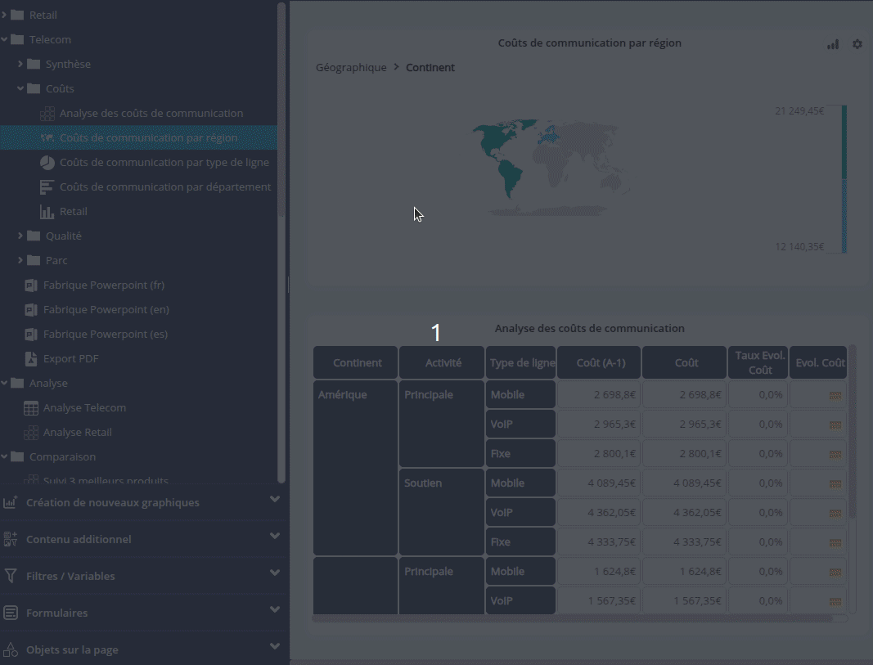
Task: Open Fabrique Powerpoint (en) entry
Action: pyautogui.click(x=106, y=310)
